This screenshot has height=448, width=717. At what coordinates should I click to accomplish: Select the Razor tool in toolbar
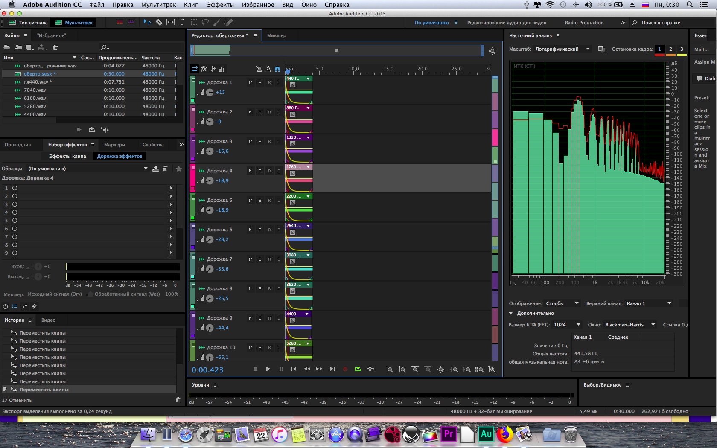tap(159, 22)
